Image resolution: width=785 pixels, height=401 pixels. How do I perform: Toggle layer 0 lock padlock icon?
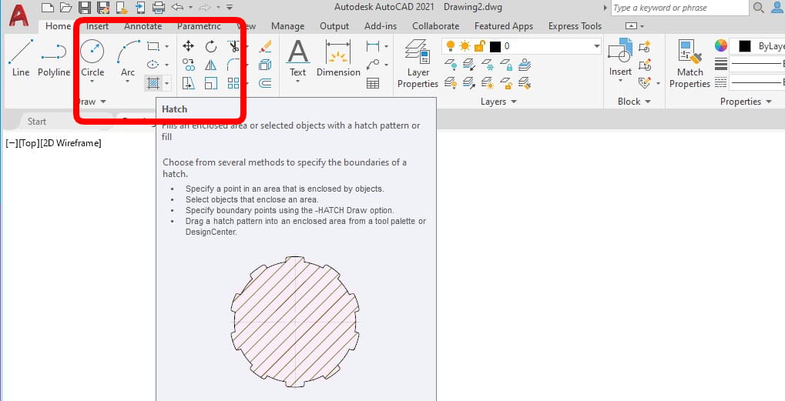click(x=479, y=46)
